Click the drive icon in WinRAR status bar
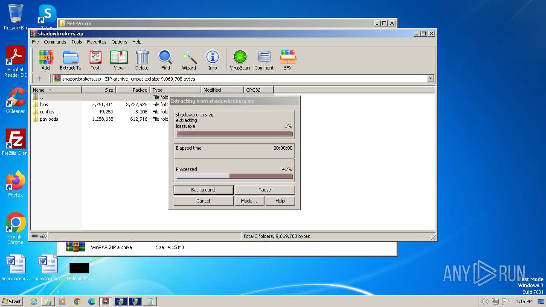 pos(35,236)
